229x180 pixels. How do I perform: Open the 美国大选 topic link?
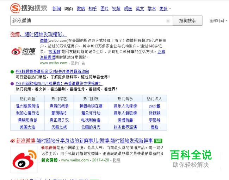click(27, 127)
